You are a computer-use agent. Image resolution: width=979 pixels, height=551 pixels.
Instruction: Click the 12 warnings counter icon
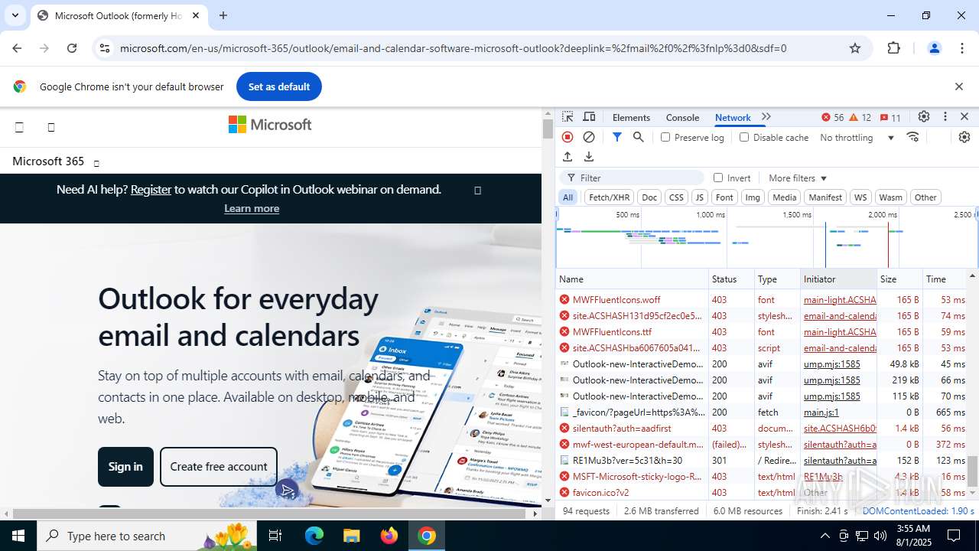[x=860, y=117]
